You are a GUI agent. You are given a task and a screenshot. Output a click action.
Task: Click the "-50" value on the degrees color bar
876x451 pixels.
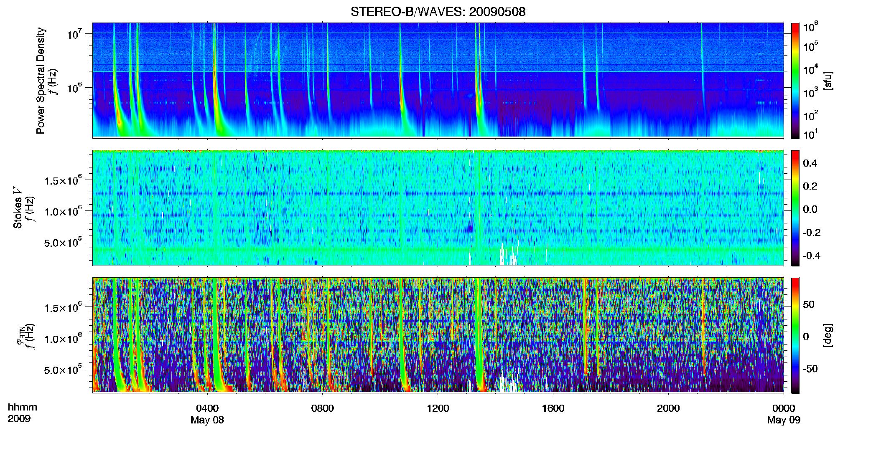click(x=810, y=369)
